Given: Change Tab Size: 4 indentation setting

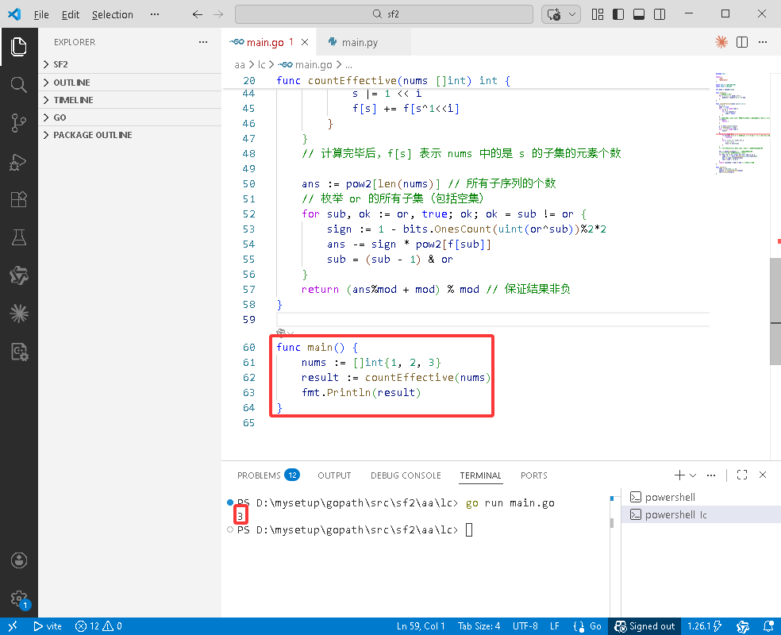Looking at the screenshot, I should (x=479, y=626).
